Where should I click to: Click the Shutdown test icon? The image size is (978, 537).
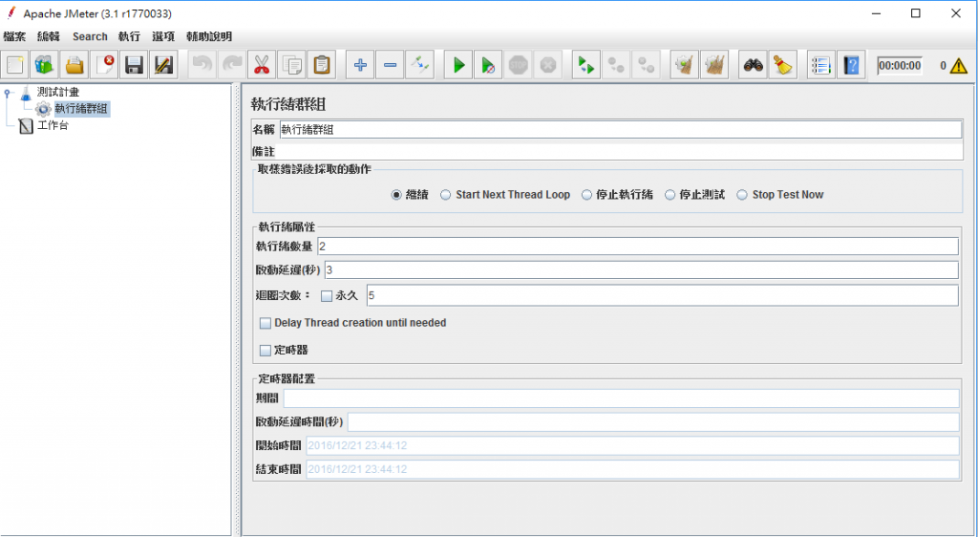pos(548,65)
